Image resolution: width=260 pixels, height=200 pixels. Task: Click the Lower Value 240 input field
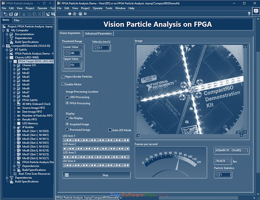tap(75, 53)
